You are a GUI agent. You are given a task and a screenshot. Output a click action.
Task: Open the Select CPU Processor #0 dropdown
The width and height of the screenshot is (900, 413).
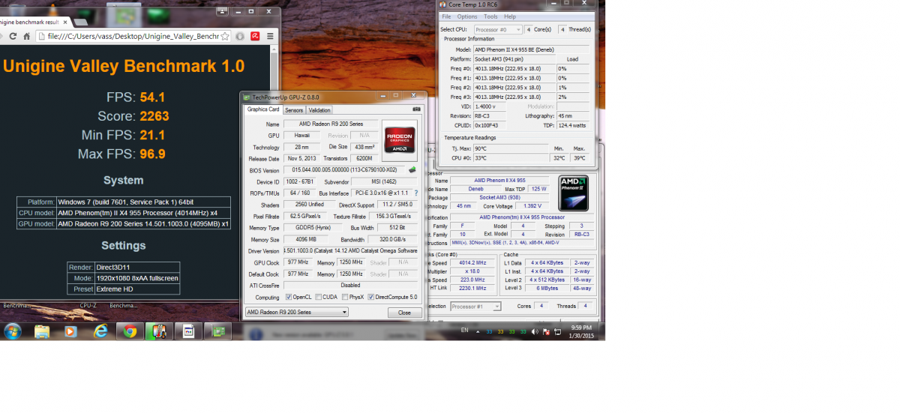pyautogui.click(x=498, y=29)
